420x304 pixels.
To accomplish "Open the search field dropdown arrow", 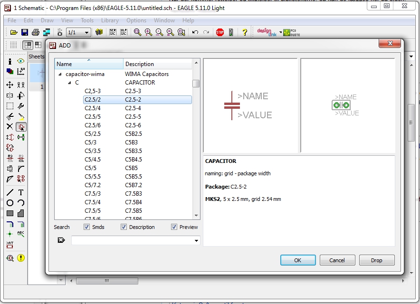I will point(197,241).
